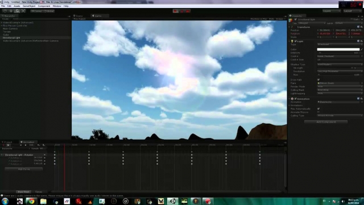The height and width of the screenshot is (205, 364).
Task: Open the Light component gear settings icon
Action: (x=362, y=41)
